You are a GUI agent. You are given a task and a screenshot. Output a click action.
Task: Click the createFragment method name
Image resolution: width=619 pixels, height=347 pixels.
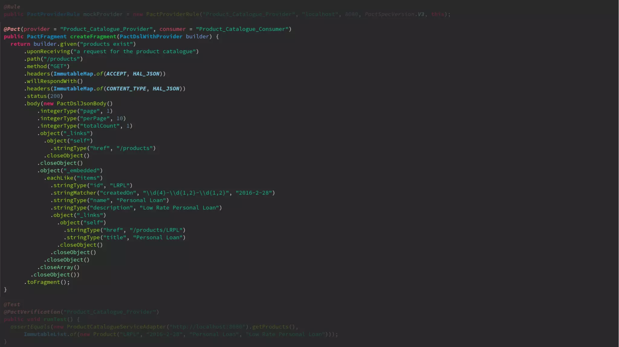(93, 37)
